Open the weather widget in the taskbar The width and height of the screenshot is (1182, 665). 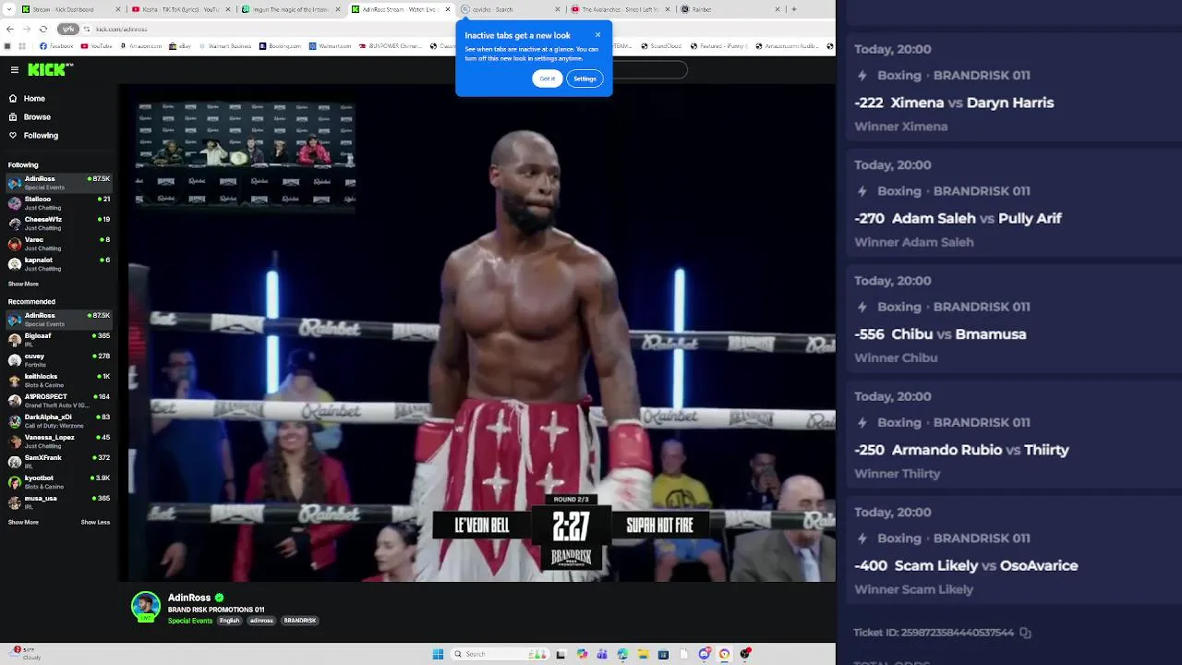[23, 653]
